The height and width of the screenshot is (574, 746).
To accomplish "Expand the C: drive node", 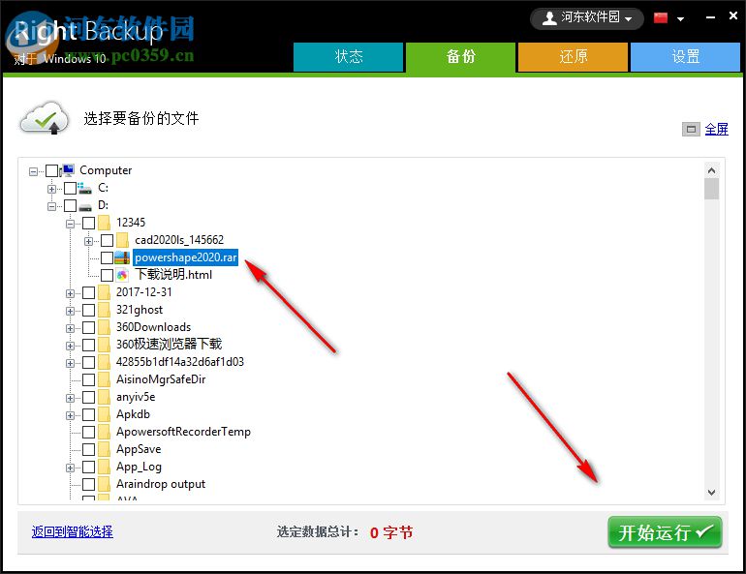I will 51,189.
